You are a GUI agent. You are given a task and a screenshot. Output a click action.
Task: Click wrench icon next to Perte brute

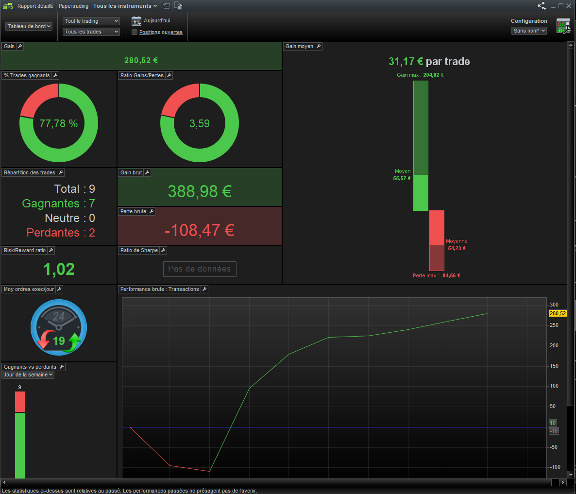(152, 211)
